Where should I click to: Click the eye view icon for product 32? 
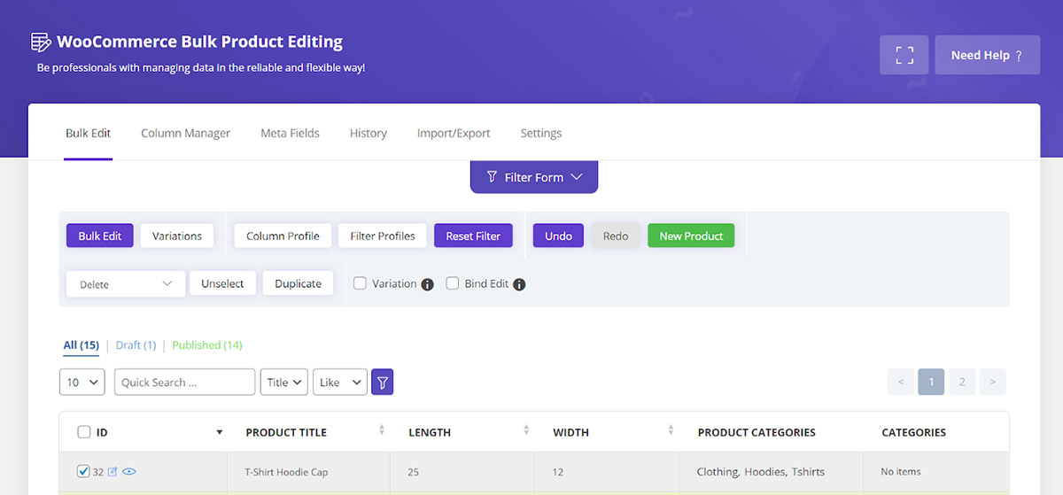click(x=129, y=472)
